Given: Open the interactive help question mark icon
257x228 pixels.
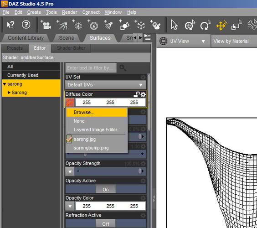Looking at the screenshot, I should (x=26, y=25).
